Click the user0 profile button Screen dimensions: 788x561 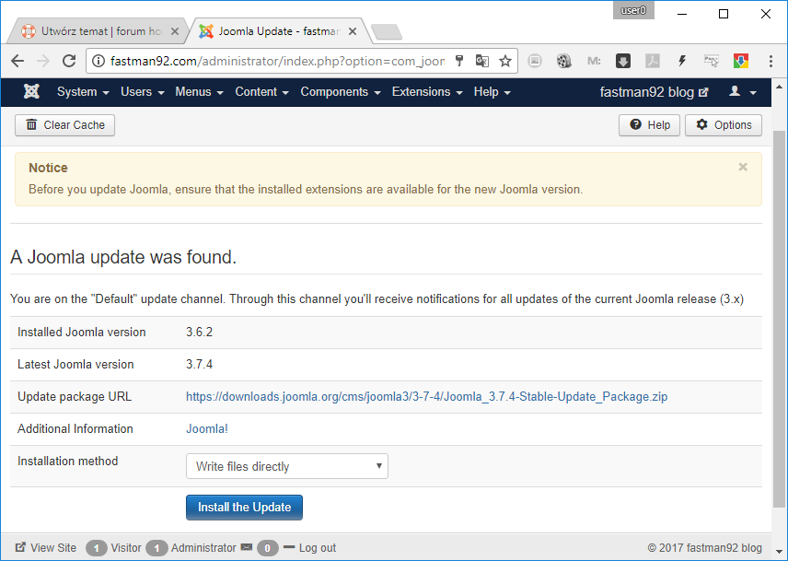click(633, 10)
